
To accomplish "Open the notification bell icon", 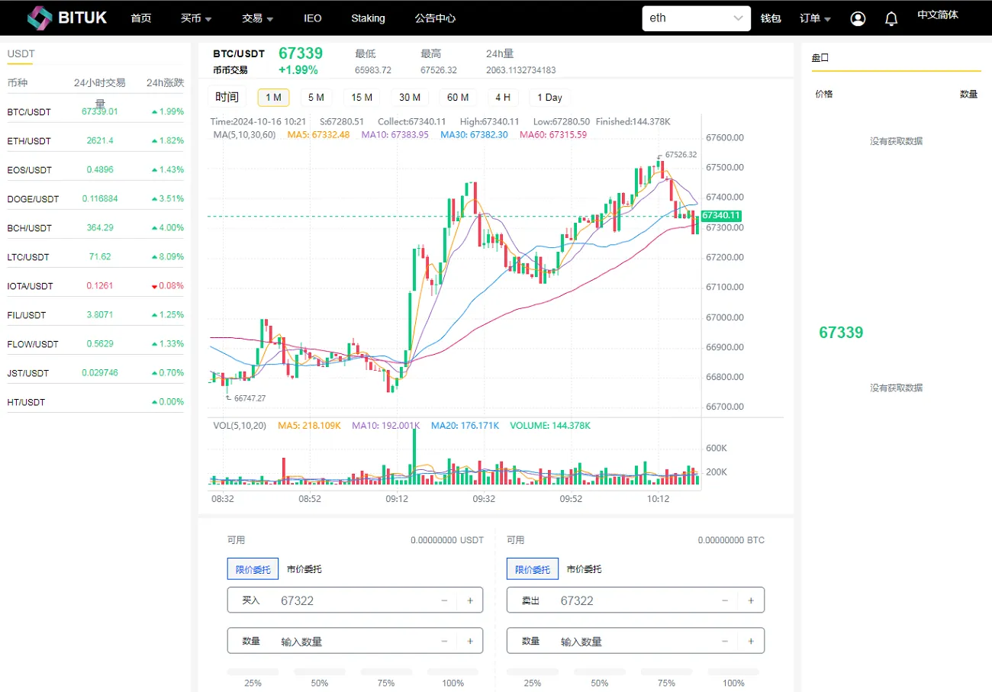I will coord(891,18).
